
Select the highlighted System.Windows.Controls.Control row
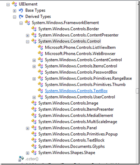click(x=69, y=41)
